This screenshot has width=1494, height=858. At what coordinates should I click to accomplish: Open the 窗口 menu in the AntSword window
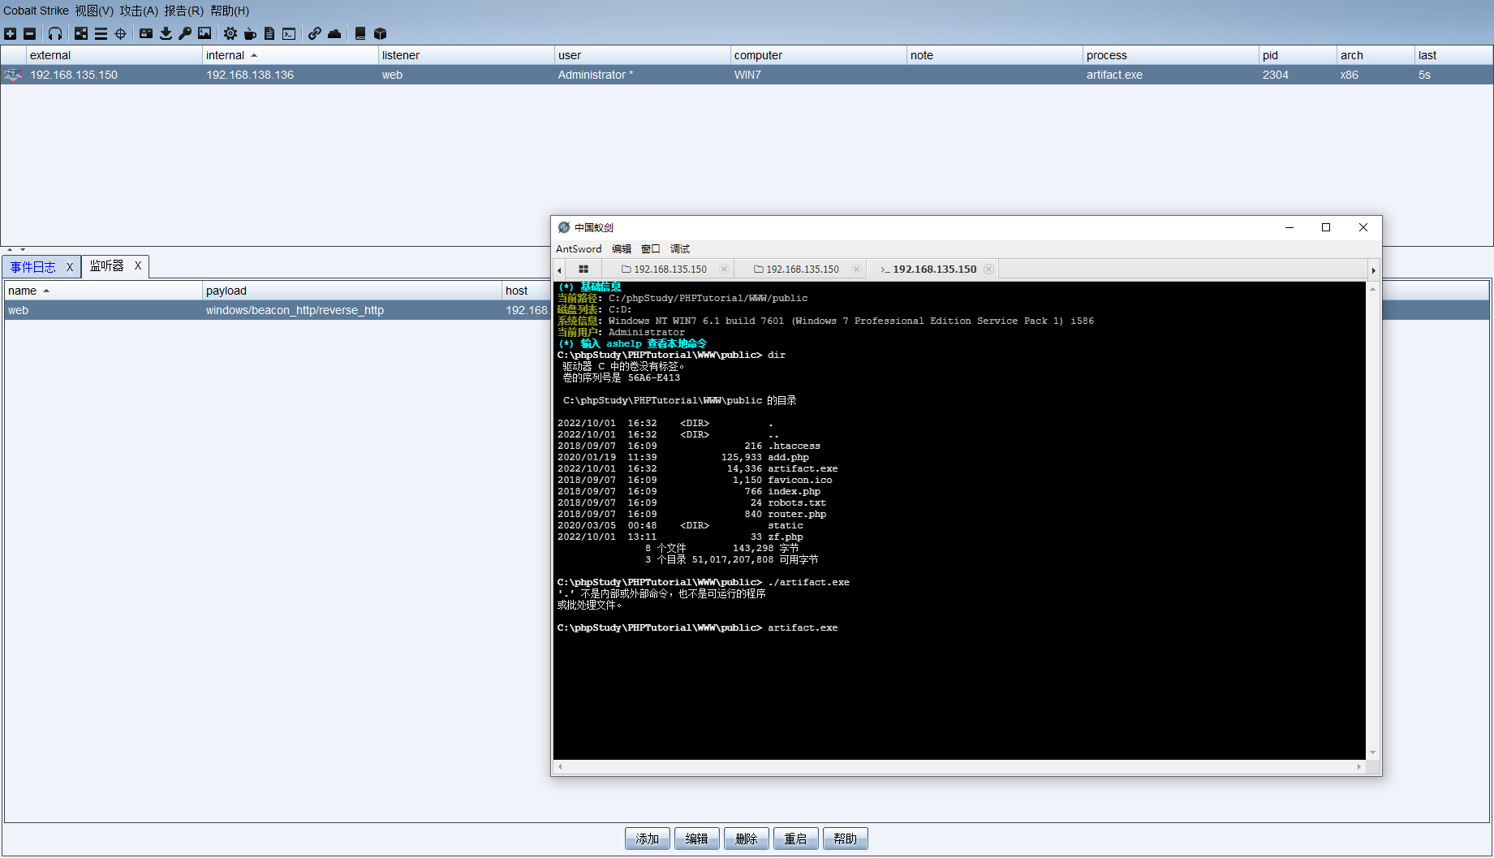click(x=651, y=248)
